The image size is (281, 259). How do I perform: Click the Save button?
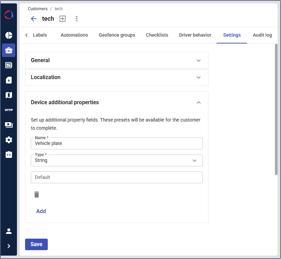click(x=36, y=244)
